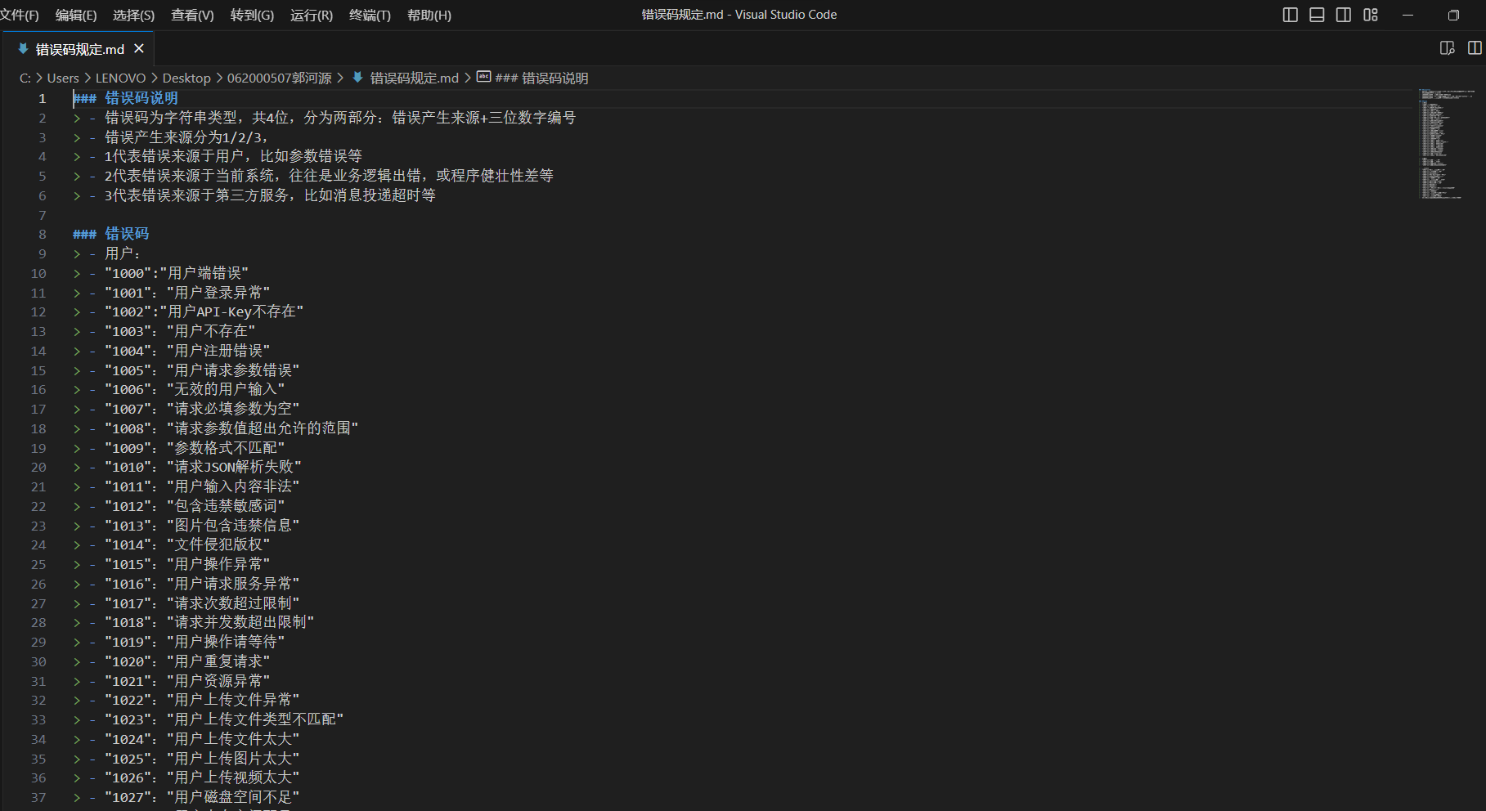
Task: Click the "1007": "请求必填参数为空" entry
Action: 202,409
